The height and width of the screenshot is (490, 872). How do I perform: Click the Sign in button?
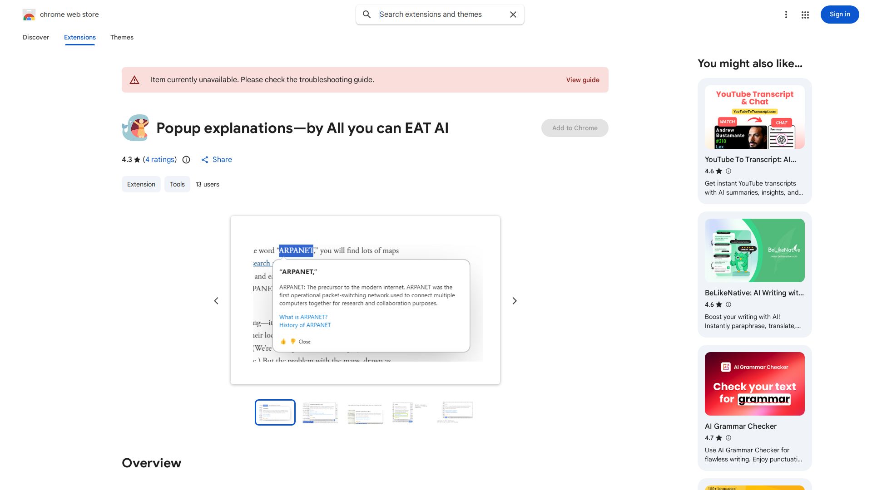(x=839, y=15)
